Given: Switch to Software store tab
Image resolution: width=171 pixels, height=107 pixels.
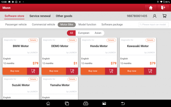Looking at the screenshot, I should tap(14, 16).
